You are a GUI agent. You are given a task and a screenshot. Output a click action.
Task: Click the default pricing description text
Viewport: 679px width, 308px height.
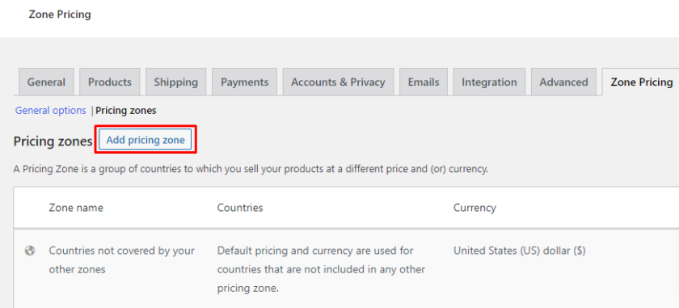tap(321, 269)
